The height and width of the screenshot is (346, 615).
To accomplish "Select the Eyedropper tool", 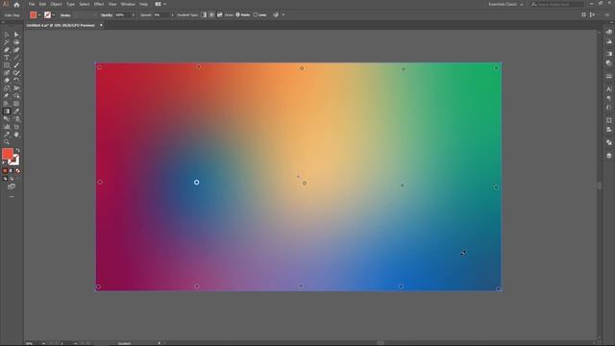I will point(16,111).
